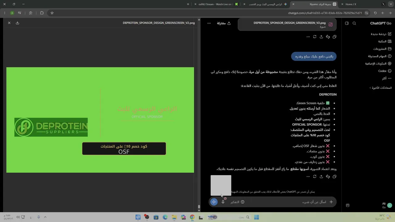Screen dimensions: 395x222
Task: Share the lower response with upload icon
Action: tap(321, 177)
